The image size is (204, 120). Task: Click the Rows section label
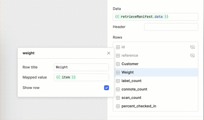pos(117,37)
